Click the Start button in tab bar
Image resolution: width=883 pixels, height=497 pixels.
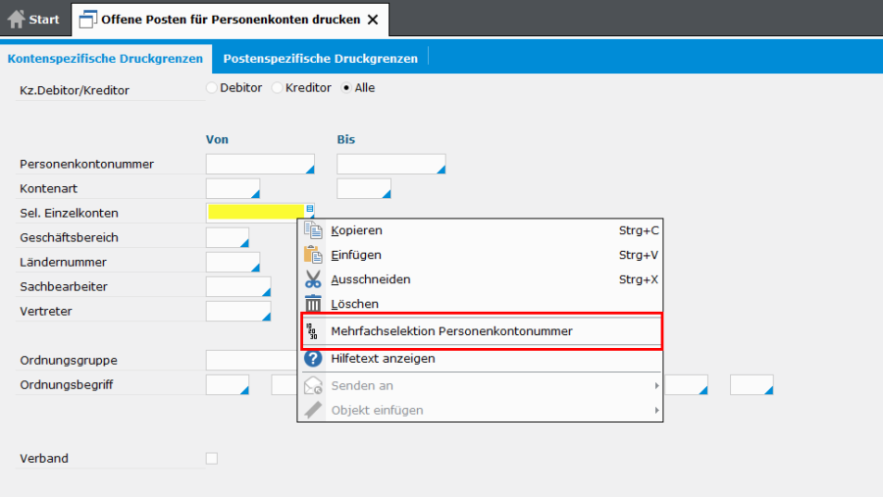pos(33,20)
